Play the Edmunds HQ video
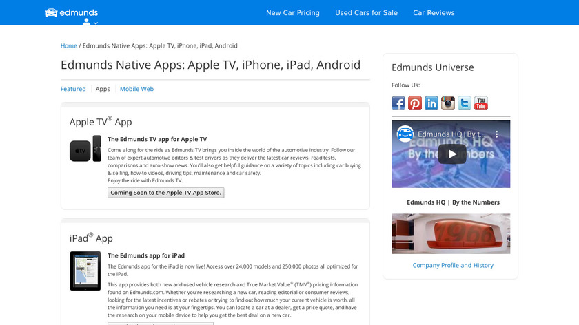 point(452,154)
